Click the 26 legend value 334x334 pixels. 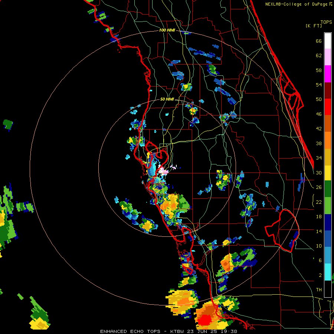pyautogui.click(x=319, y=187)
